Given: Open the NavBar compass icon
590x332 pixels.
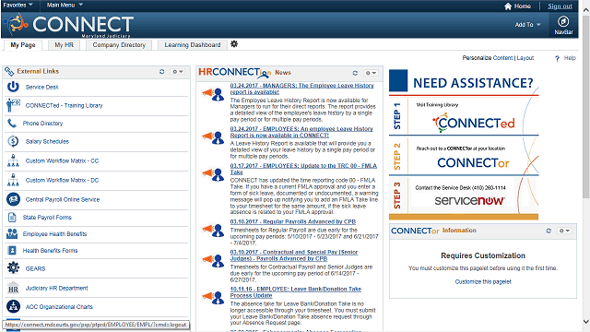Looking at the screenshot, I should (563, 21).
